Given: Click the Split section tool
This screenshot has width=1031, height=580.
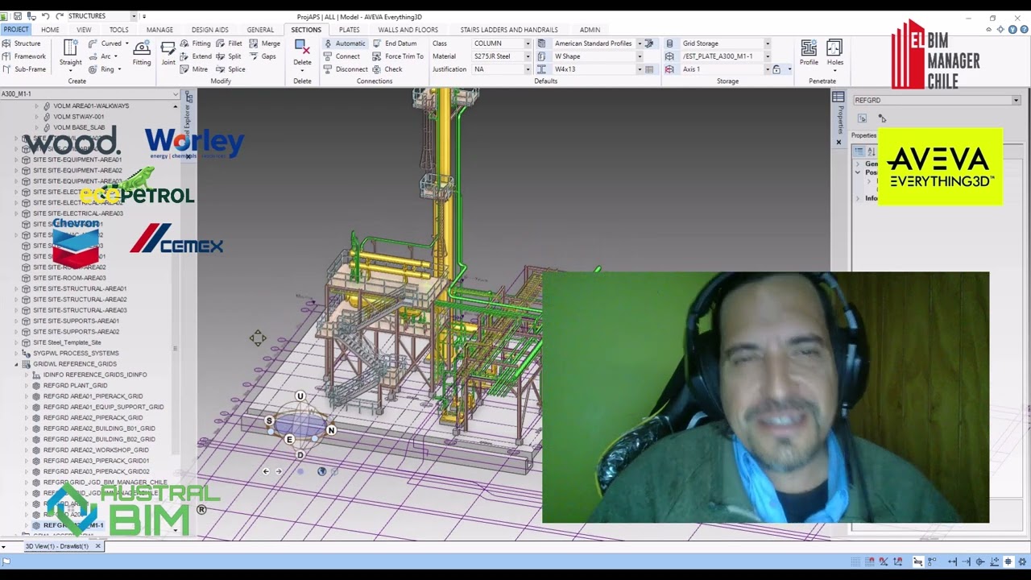Looking at the screenshot, I should pos(229,56).
